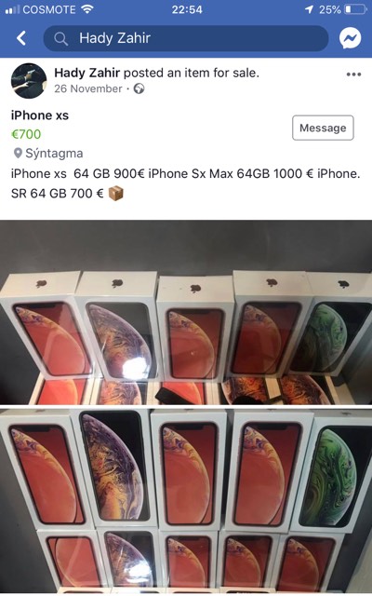Open the iPhone xs listing title
372x596 pixels.
click(x=40, y=115)
